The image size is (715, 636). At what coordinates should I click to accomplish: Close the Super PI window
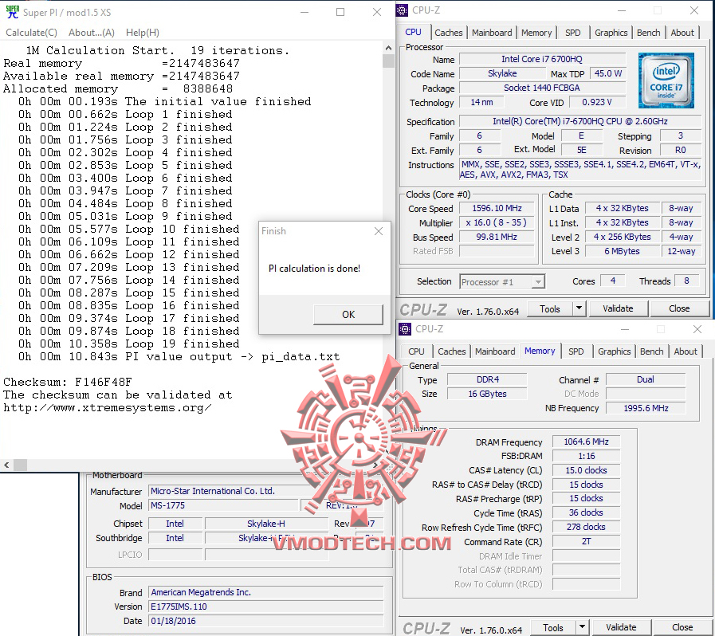point(377,12)
